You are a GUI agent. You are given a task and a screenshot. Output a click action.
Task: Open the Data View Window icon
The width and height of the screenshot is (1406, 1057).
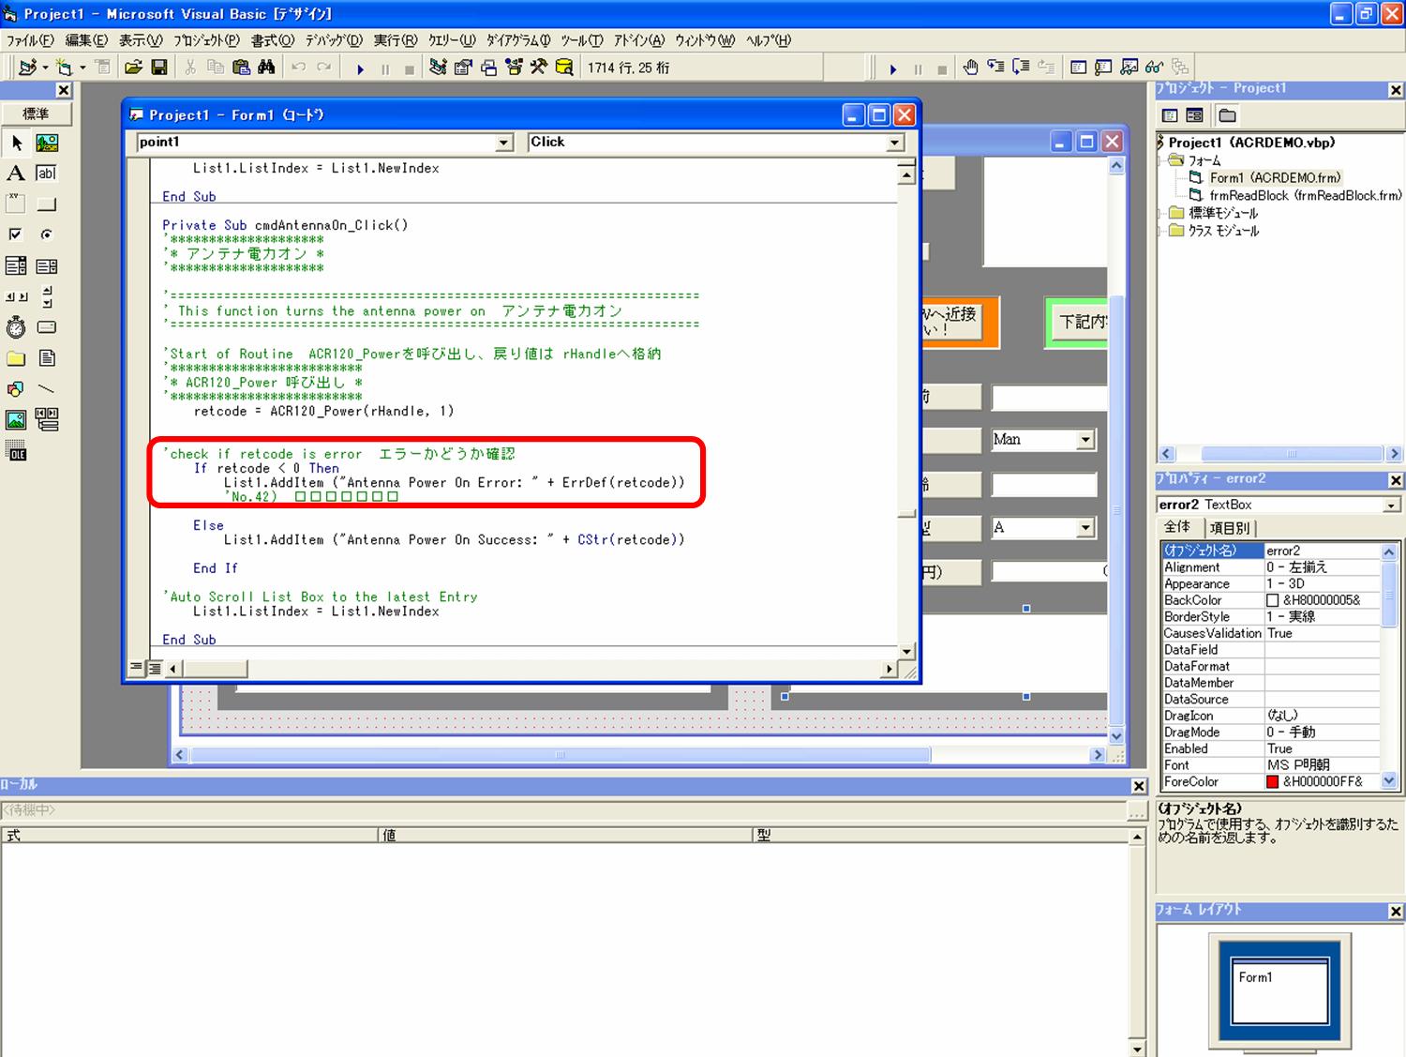click(564, 68)
